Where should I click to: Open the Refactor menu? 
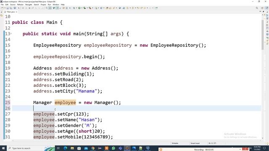pos(20,5)
